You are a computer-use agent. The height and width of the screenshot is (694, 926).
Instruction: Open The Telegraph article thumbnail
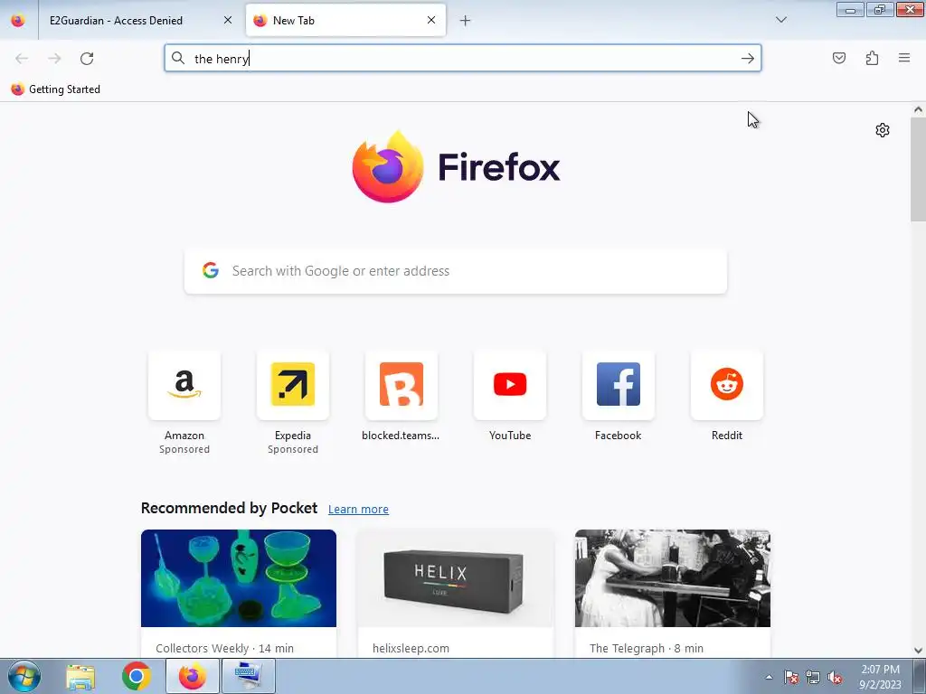point(673,578)
